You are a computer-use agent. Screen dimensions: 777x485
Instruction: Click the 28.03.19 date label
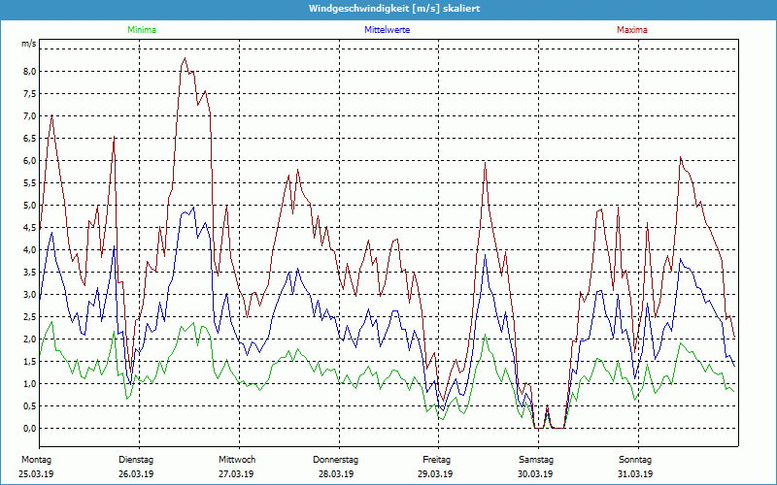pyautogui.click(x=336, y=474)
